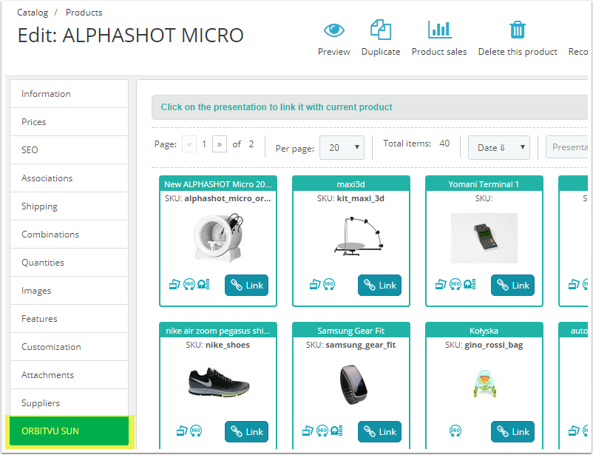Click the Duplicate product icon
593x455 pixels.
coord(381,30)
